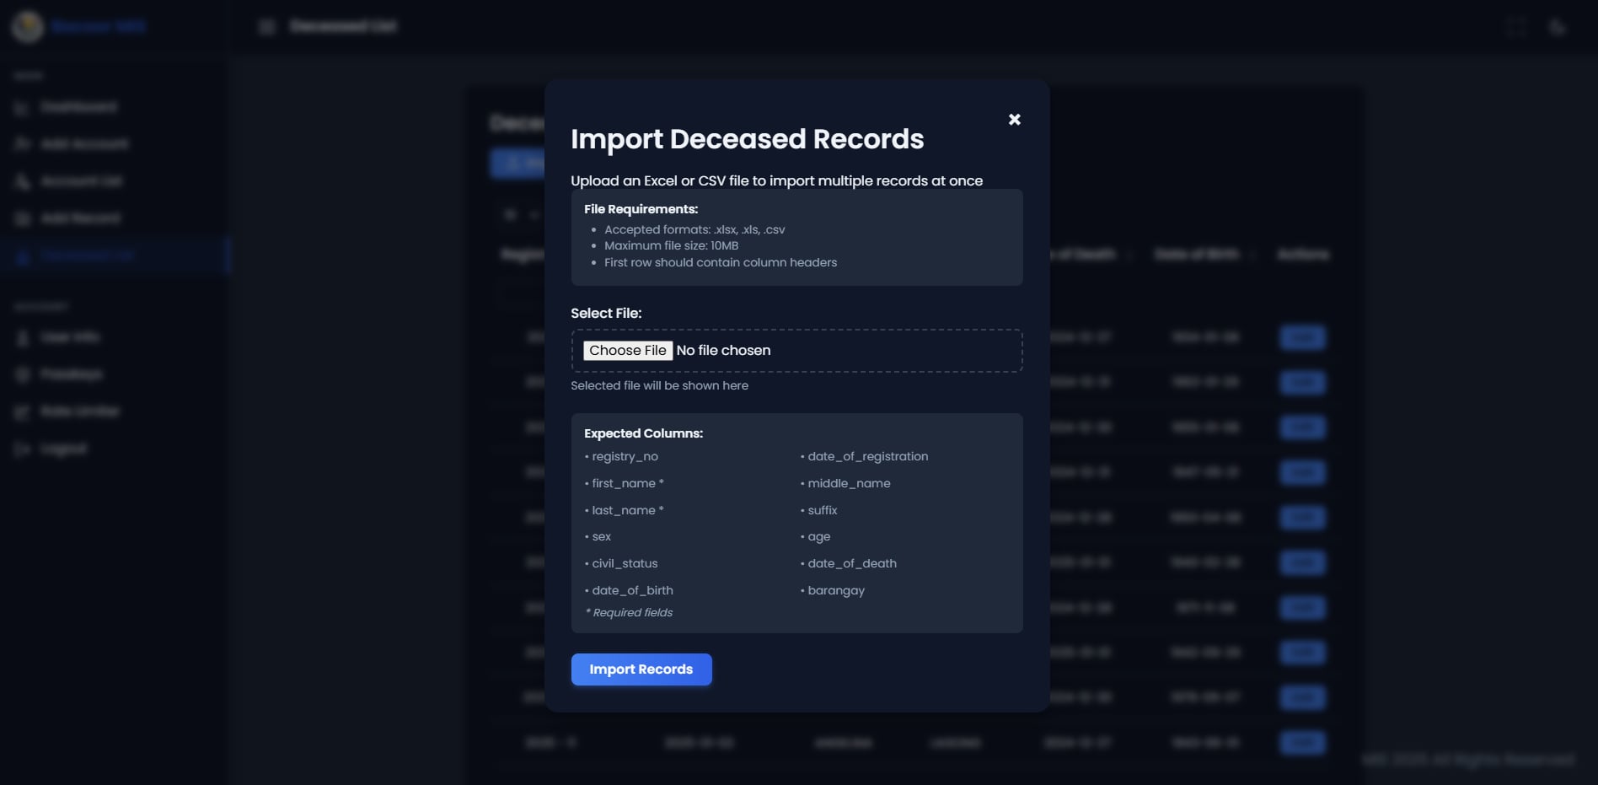Click the User Info sidebar icon
The height and width of the screenshot is (785, 1598).
tap(21, 336)
